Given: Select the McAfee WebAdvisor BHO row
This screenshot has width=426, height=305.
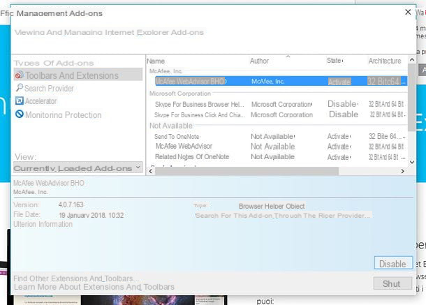Looking at the screenshot, I should point(281,81).
